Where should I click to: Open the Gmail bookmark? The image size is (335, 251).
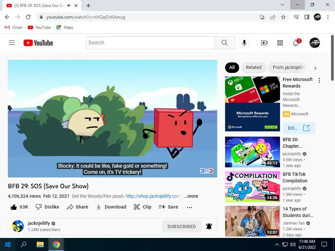tap(13, 27)
